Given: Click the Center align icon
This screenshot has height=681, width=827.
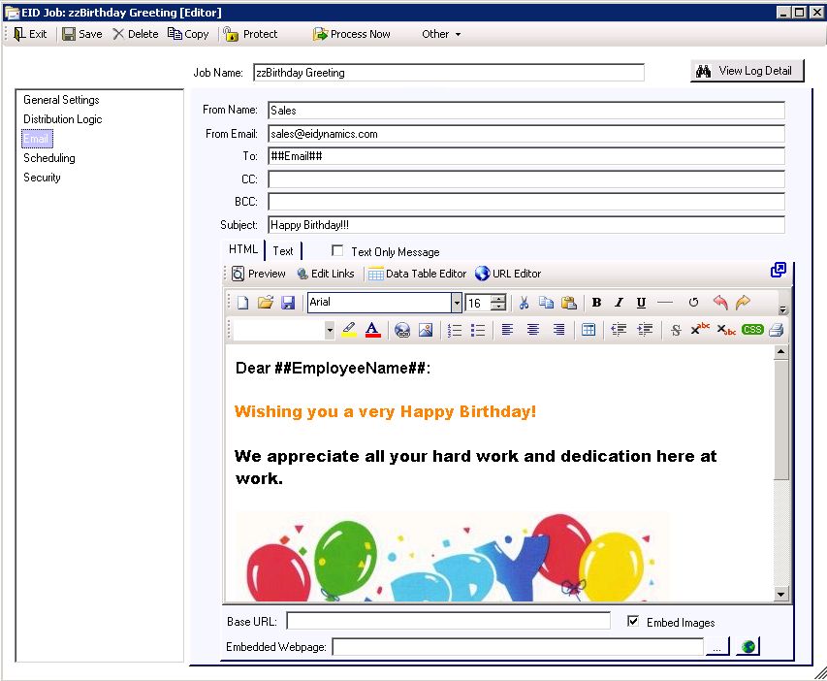Looking at the screenshot, I should click(x=533, y=330).
